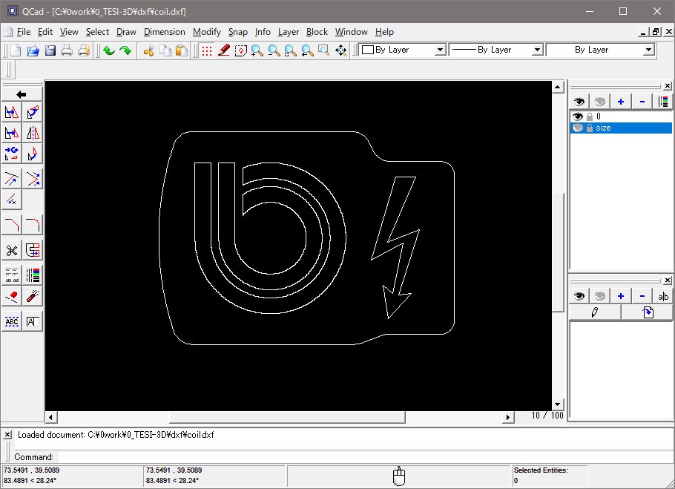Save the drawing with floppy icon
The width and height of the screenshot is (675, 489).
point(50,50)
